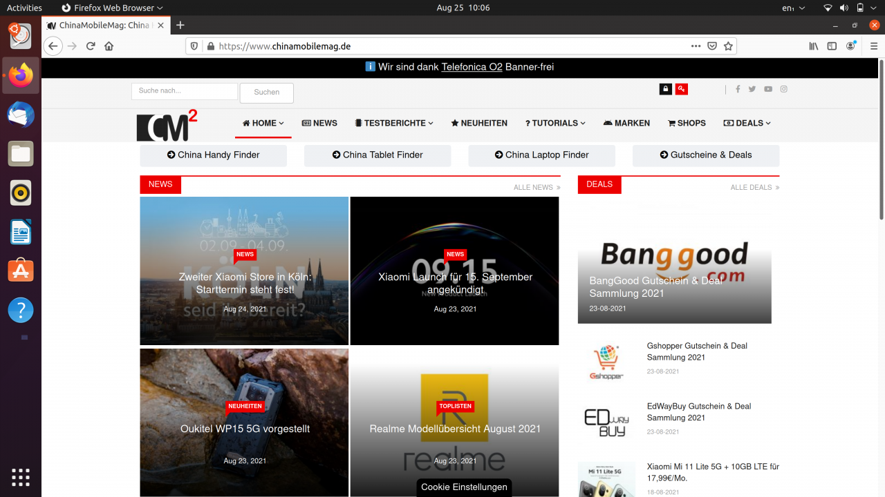Open the NEUHEITEN navigation item
The height and width of the screenshot is (497, 885).
tap(479, 124)
